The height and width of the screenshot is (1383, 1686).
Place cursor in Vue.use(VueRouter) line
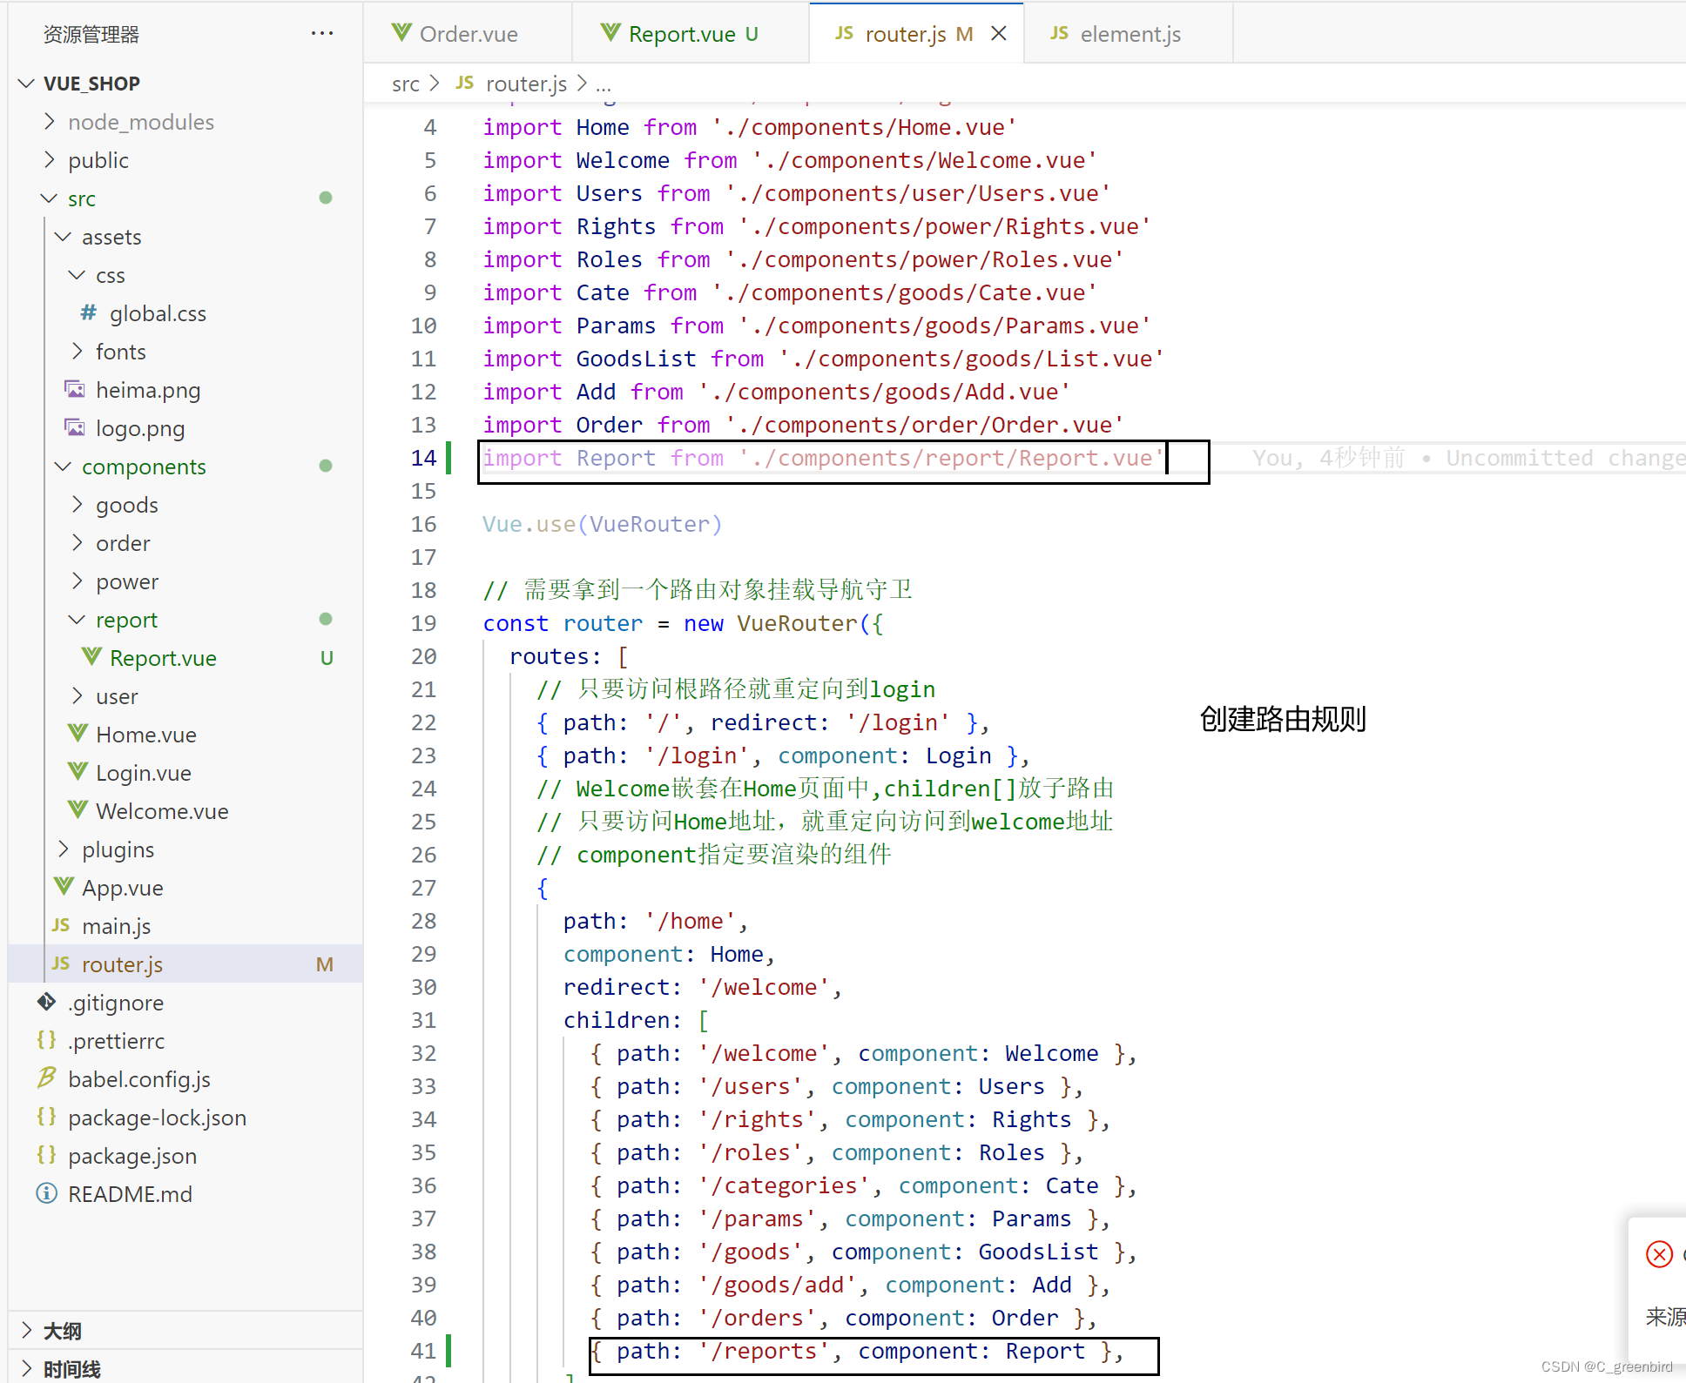tap(602, 523)
